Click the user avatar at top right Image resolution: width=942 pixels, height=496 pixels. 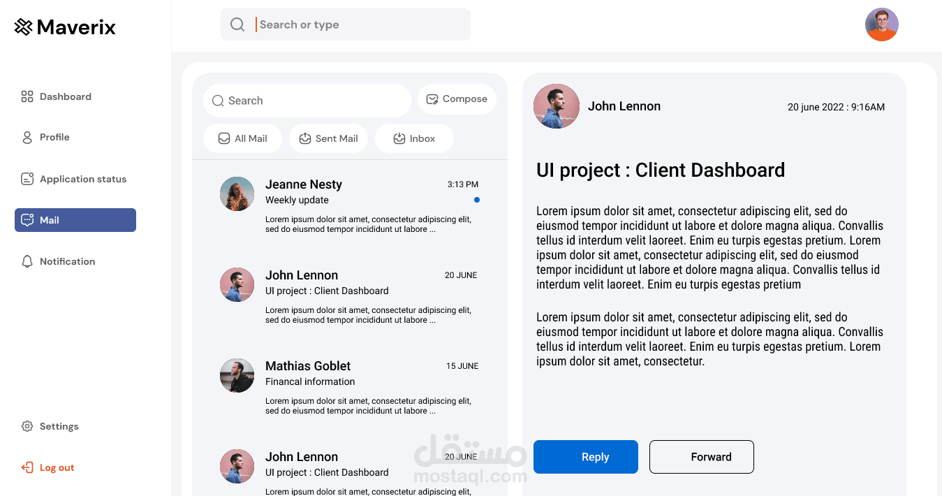tap(881, 24)
